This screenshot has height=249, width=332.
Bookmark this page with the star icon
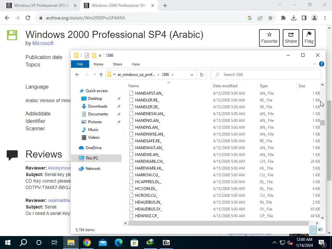pyautogui.click(x=270, y=18)
